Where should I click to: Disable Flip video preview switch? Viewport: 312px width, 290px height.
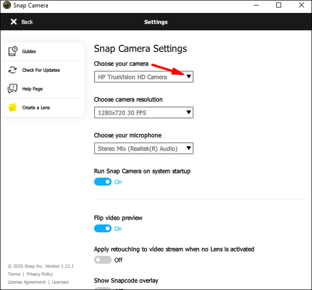click(103, 228)
